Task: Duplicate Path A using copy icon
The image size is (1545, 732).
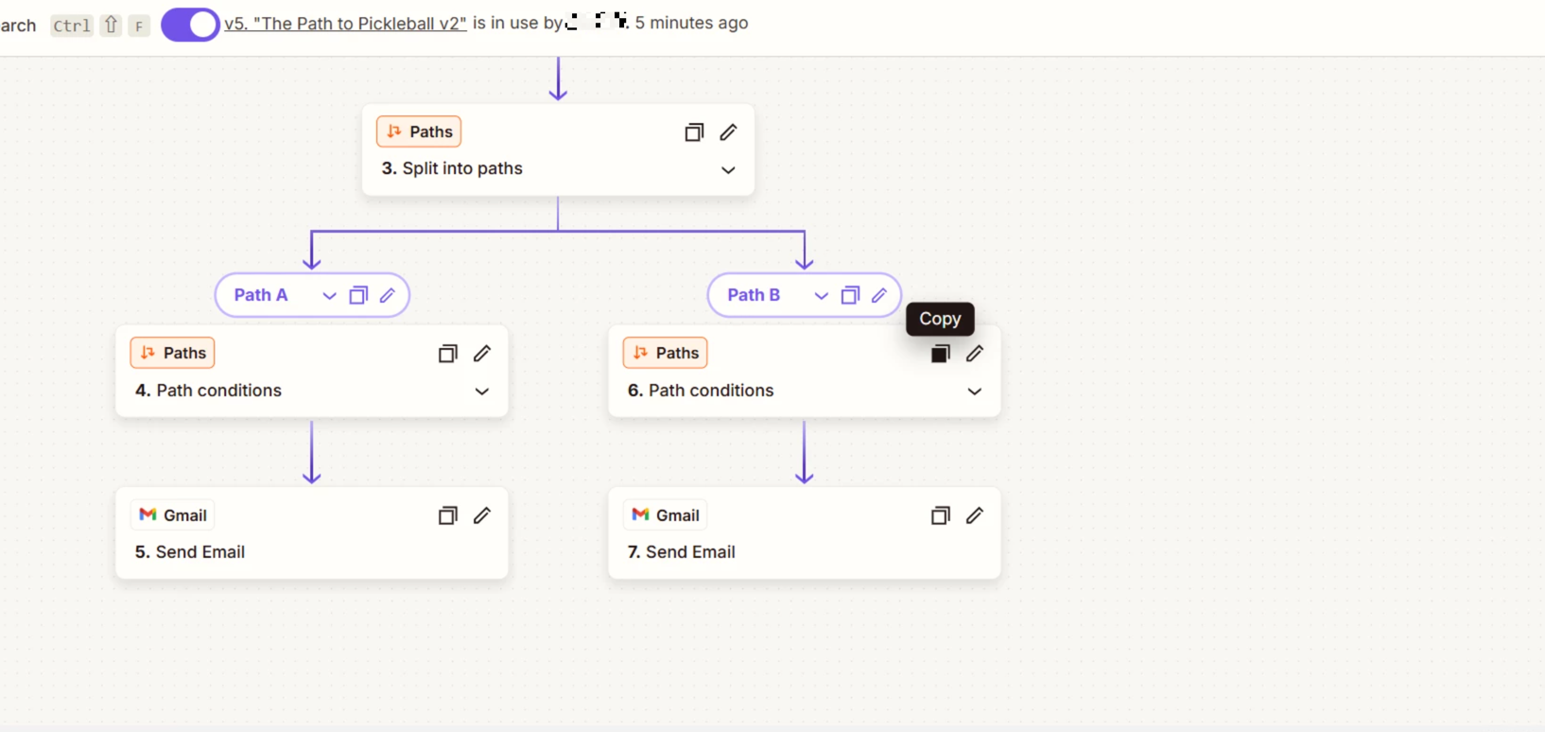Action: (358, 296)
